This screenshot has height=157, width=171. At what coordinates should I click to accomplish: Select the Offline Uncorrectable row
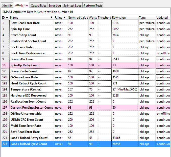pos(86,114)
